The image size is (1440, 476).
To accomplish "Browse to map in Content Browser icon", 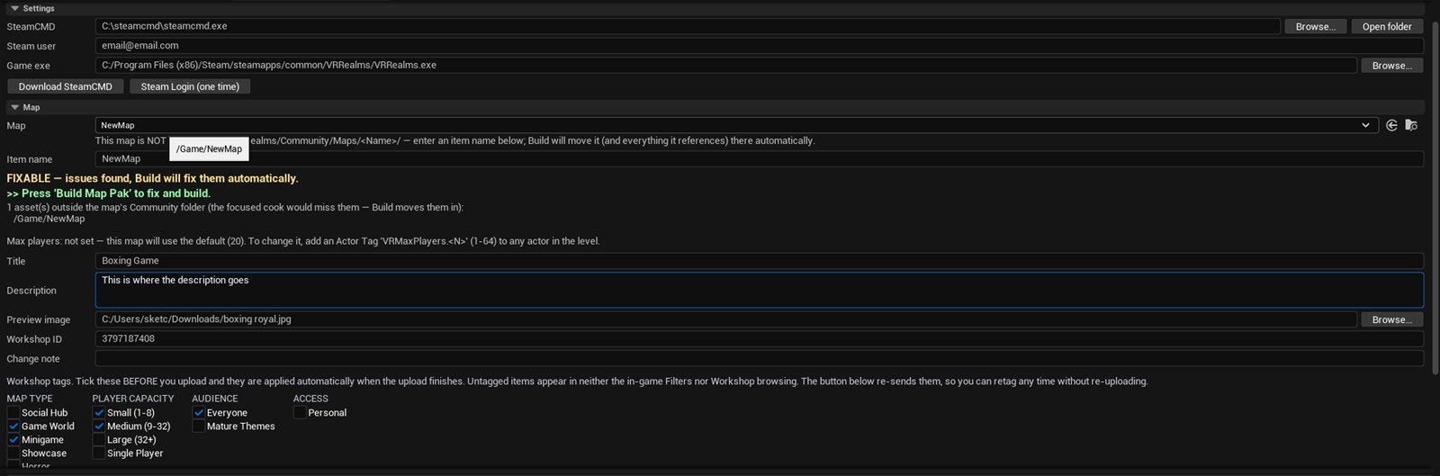I will pos(1411,125).
